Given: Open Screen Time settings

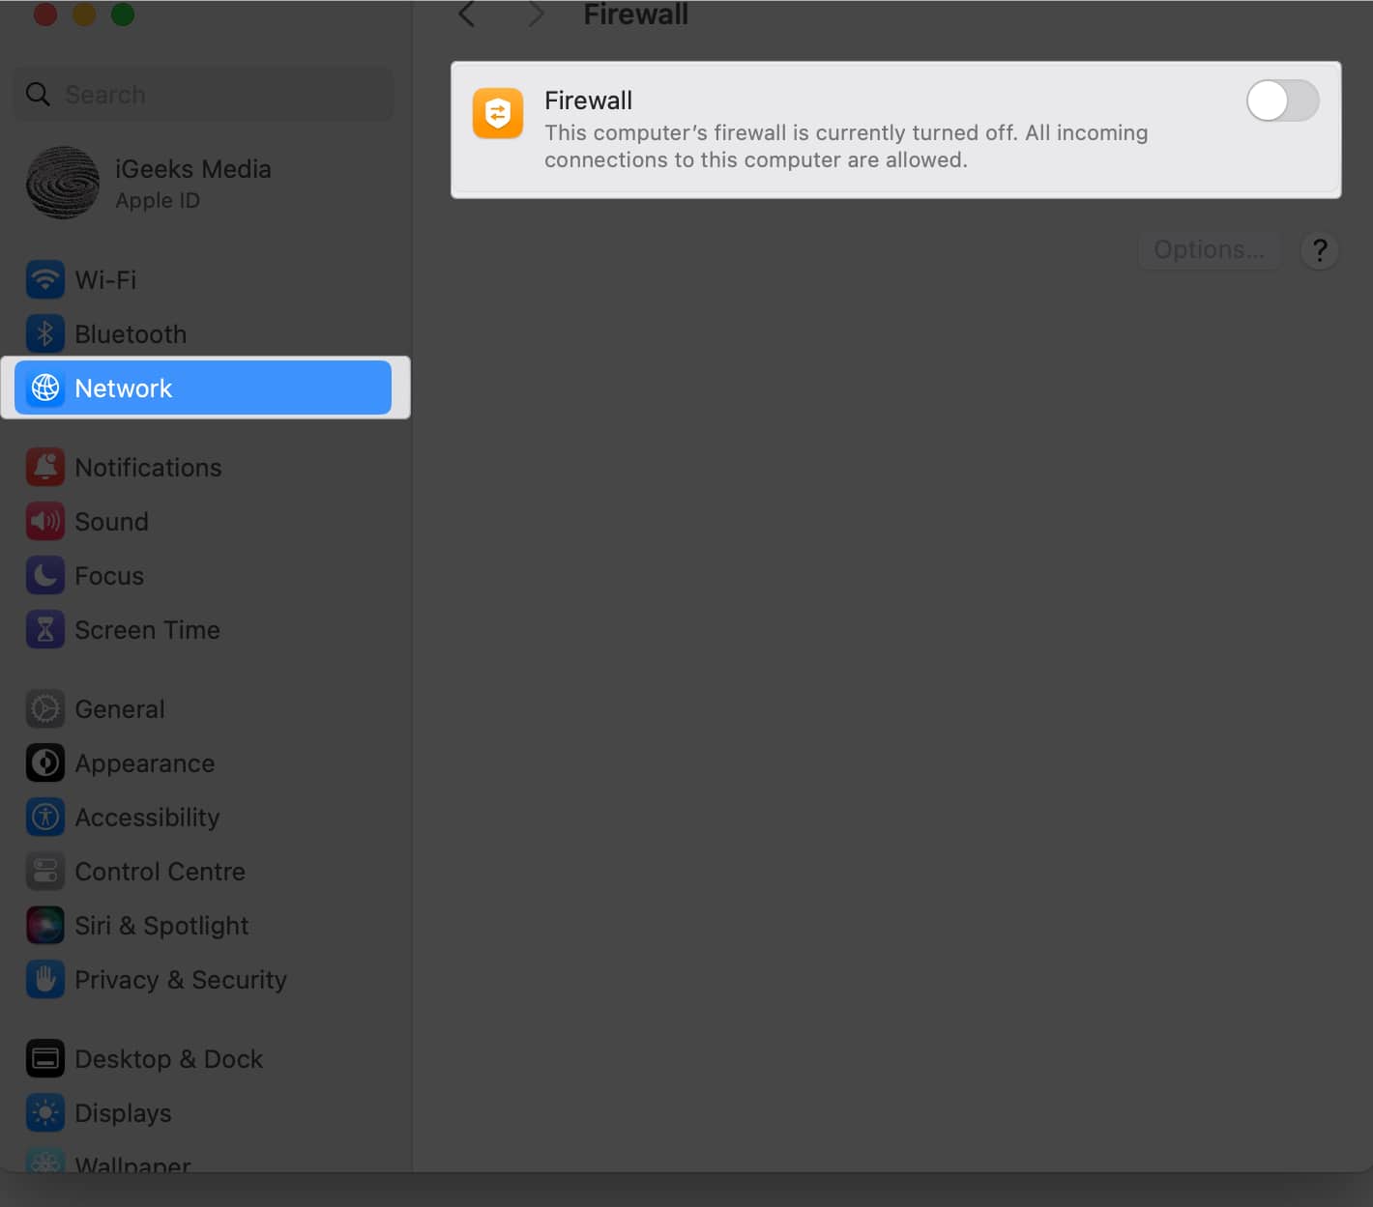Looking at the screenshot, I should [x=203, y=630].
